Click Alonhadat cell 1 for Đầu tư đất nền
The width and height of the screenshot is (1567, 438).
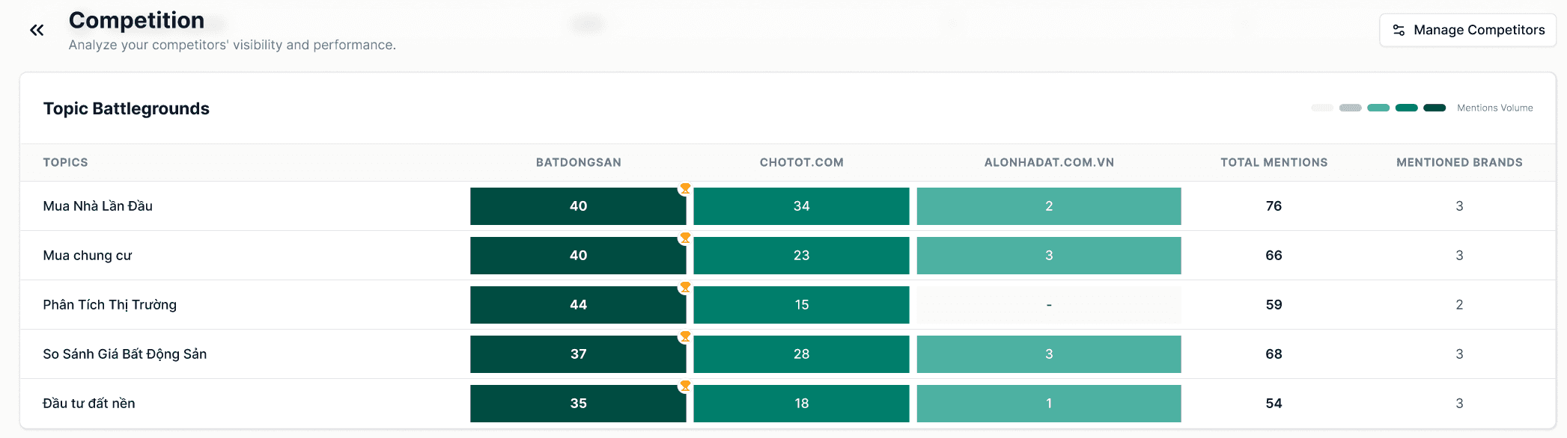(x=1049, y=404)
